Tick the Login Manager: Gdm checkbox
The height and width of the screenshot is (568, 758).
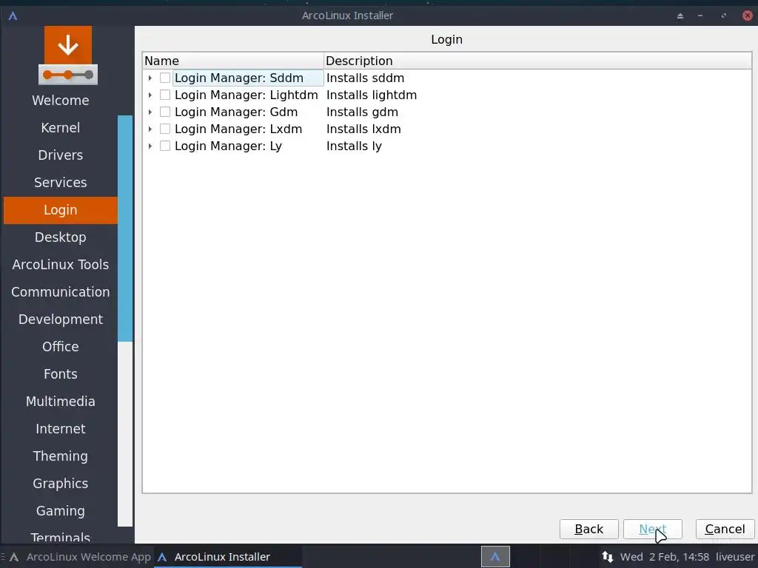165,112
